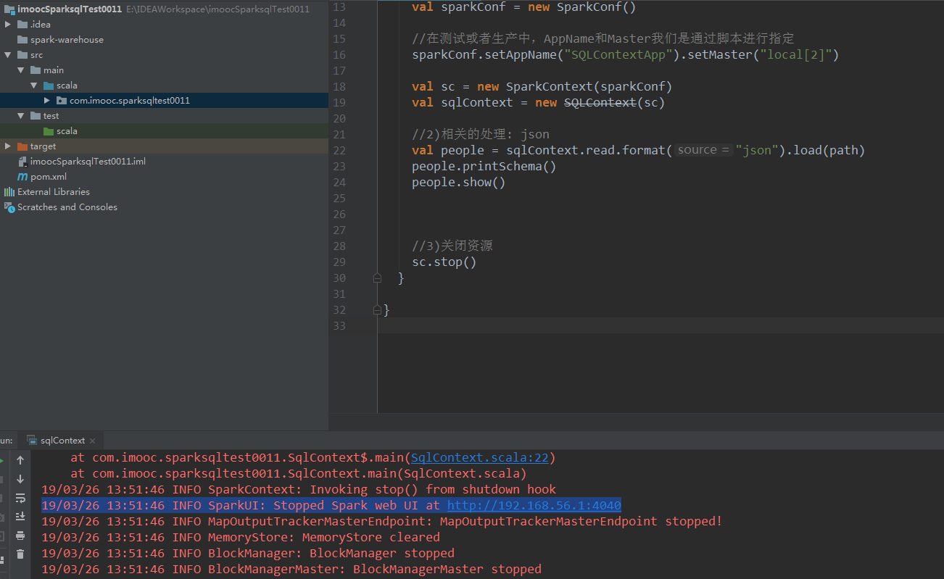
Task: Select Scratches and Consoles node
Action: pos(67,207)
